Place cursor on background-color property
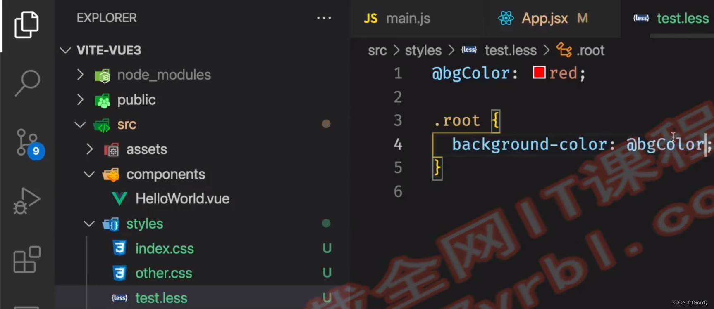 click(x=530, y=144)
